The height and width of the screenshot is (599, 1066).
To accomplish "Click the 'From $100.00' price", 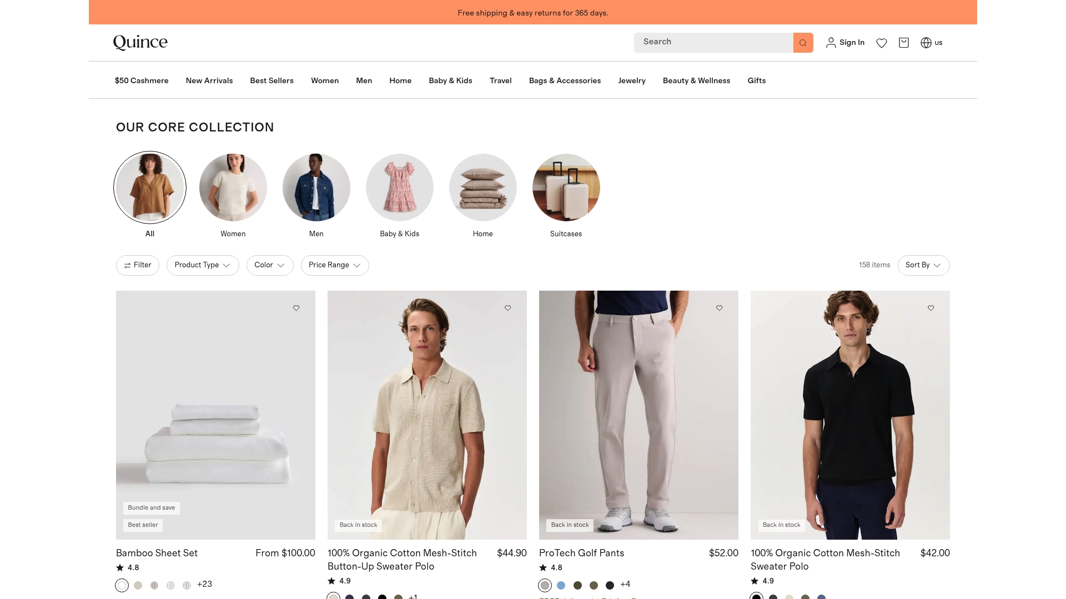I will tap(285, 553).
